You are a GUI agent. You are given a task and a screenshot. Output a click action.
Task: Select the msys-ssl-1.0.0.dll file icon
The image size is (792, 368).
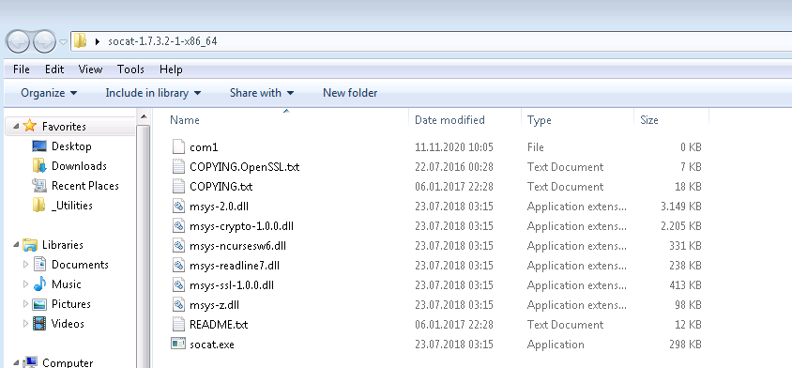(179, 285)
